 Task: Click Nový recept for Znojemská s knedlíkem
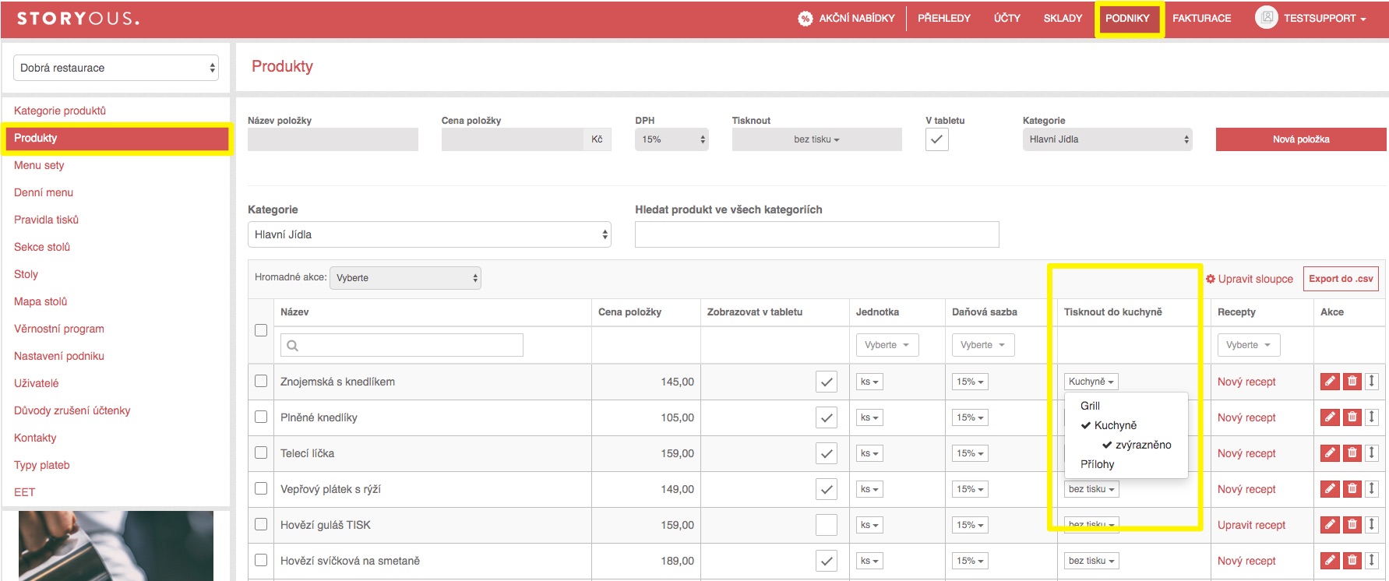click(x=1246, y=382)
